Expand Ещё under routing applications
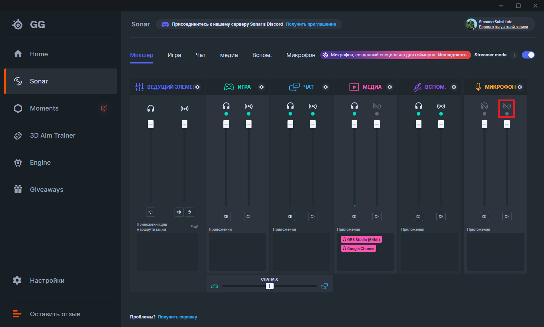The image size is (544, 327). tap(194, 227)
